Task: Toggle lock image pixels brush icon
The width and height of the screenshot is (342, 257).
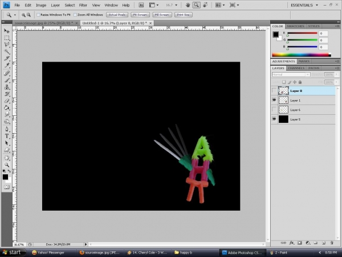Action: pyautogui.click(x=289, y=82)
